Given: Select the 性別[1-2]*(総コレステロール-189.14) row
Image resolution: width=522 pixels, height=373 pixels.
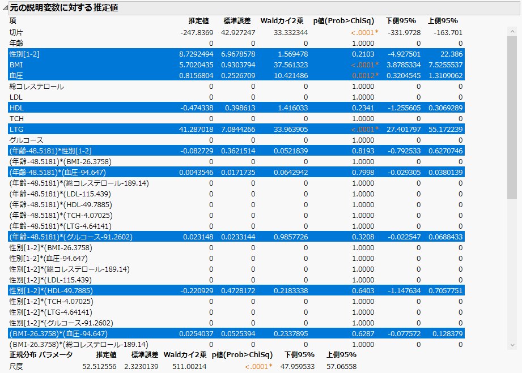Looking at the screenshot, I should click(x=236, y=269).
